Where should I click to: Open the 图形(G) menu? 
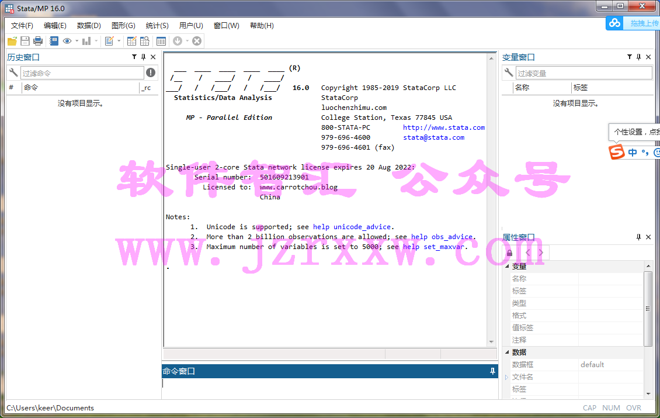[123, 26]
